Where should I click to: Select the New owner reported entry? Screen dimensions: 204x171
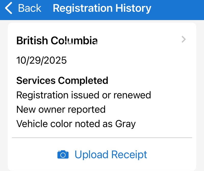click(x=61, y=110)
